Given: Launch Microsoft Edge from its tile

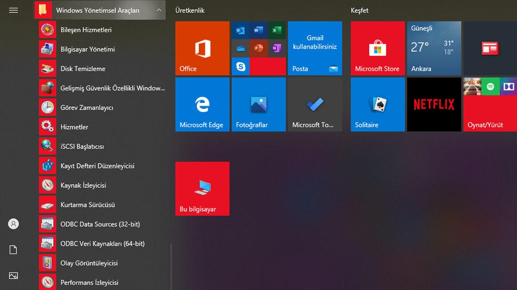Looking at the screenshot, I should 202,104.
